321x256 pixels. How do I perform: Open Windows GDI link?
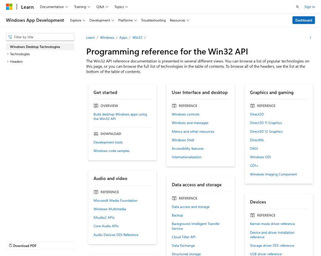[x=260, y=157]
